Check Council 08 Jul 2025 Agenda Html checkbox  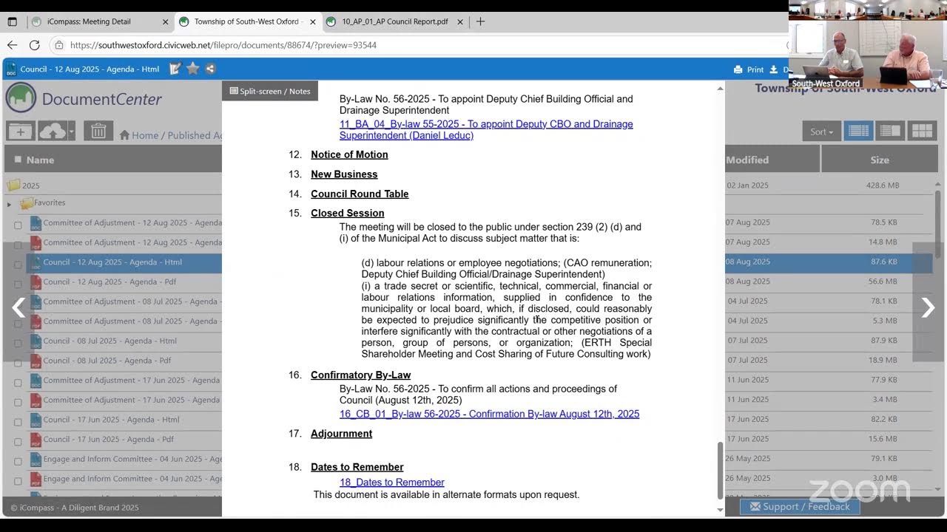[x=18, y=343]
